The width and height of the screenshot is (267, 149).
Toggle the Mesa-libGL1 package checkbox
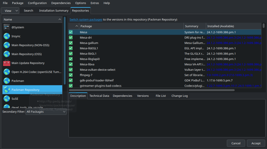pyautogui.click(x=71, y=53)
